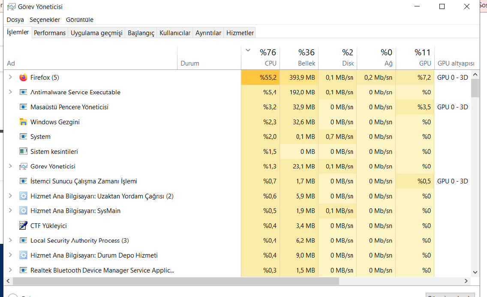Click the horizontal scrollbar thumb

pos(176,281)
